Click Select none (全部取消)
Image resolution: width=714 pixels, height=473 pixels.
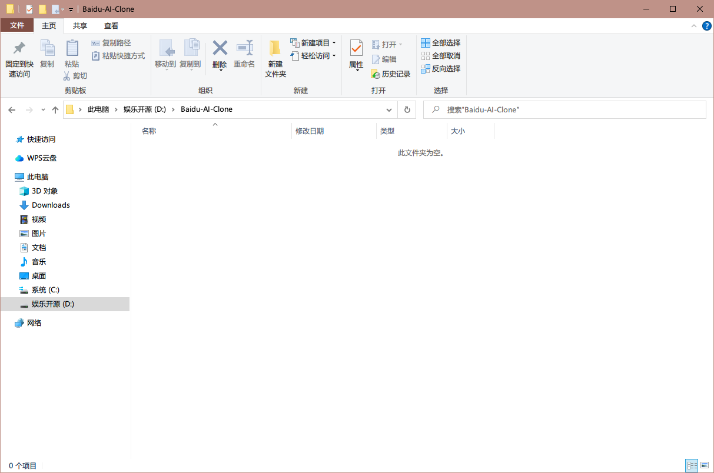[x=441, y=56]
